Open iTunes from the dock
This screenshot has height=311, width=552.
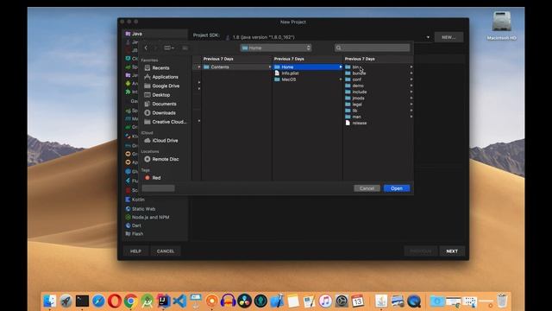pos(325,301)
